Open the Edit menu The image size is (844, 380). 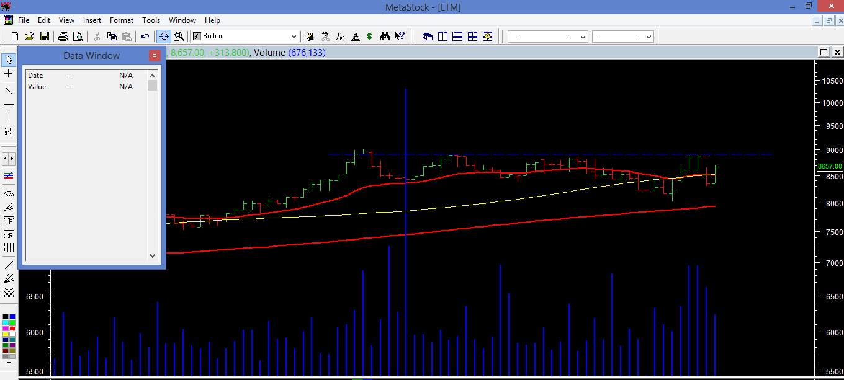click(x=44, y=20)
